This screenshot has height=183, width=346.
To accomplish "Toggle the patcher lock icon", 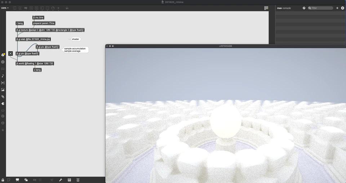I will tap(3, 180).
